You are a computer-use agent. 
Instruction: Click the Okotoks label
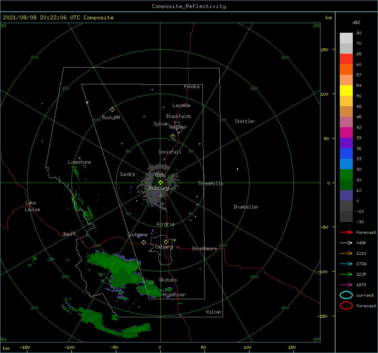tap(168, 280)
